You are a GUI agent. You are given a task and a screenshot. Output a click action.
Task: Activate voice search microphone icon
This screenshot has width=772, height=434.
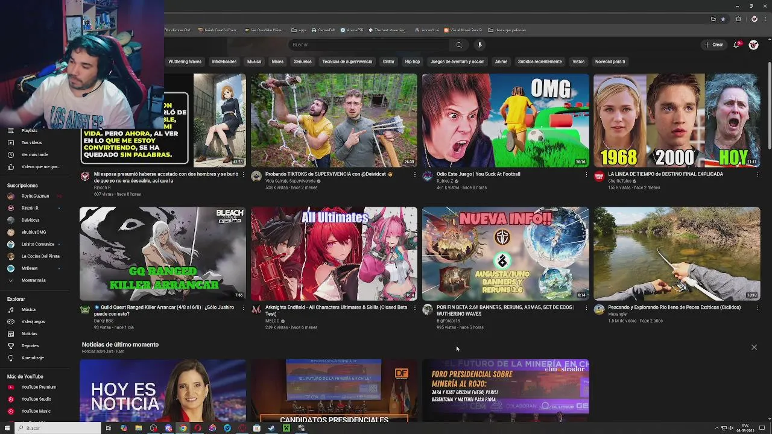click(479, 45)
